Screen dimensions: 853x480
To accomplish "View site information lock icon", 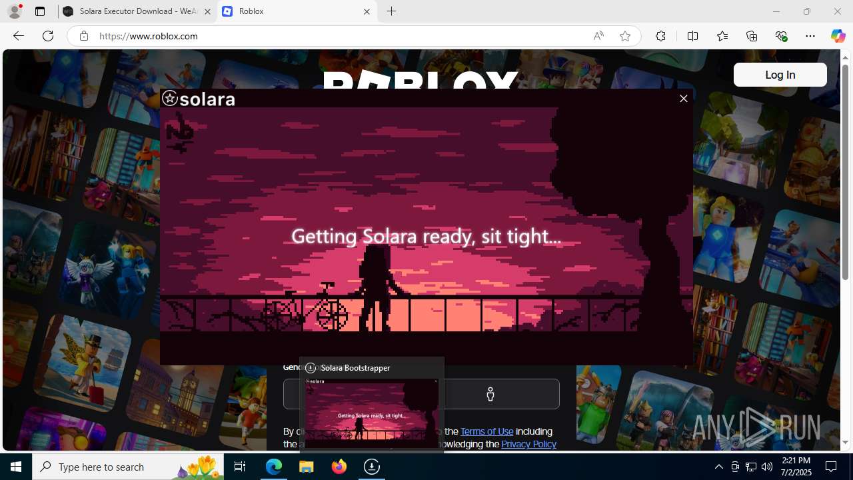I will (x=83, y=36).
